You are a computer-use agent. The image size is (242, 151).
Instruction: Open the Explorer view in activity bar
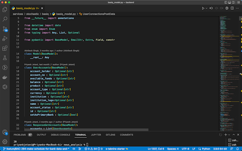click(x=5, y=10)
